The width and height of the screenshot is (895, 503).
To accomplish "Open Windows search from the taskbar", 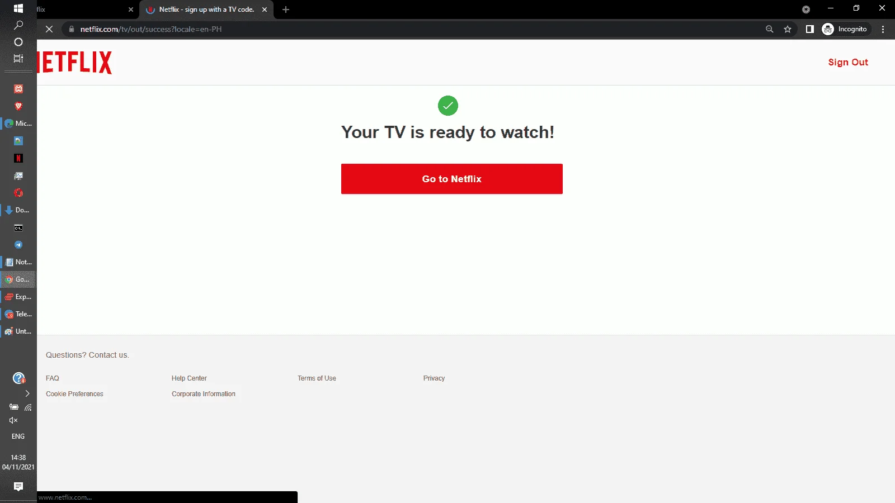I will 18,25.
